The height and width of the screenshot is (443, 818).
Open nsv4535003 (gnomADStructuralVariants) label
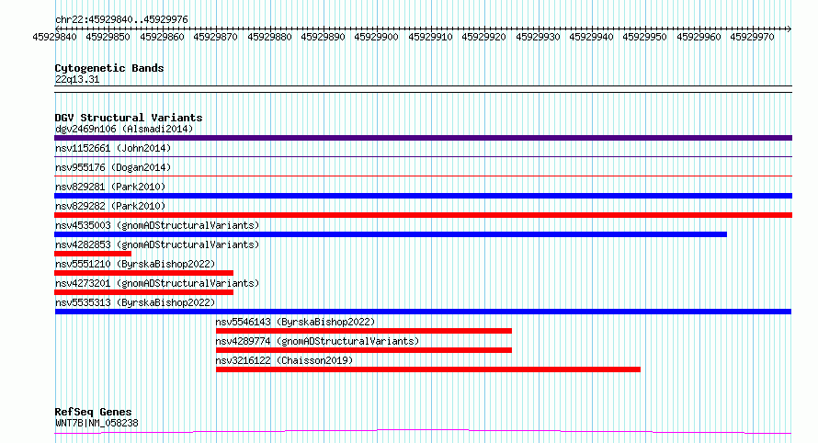pyautogui.click(x=157, y=225)
